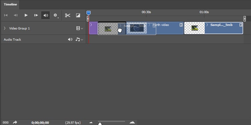Viewport: 251px width, 125px height.
Task: Toggle audio playback speaker button
Action: tap(46, 15)
